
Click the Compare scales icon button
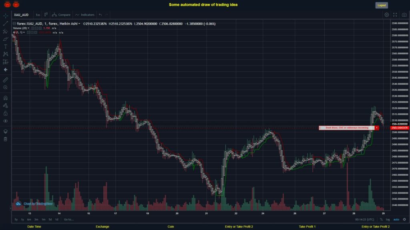tap(61, 15)
